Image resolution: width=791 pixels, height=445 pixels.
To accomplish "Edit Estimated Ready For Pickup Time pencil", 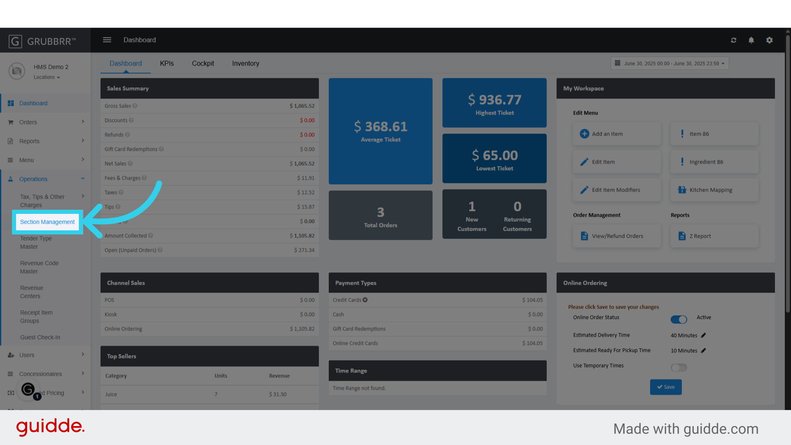I will click(703, 351).
